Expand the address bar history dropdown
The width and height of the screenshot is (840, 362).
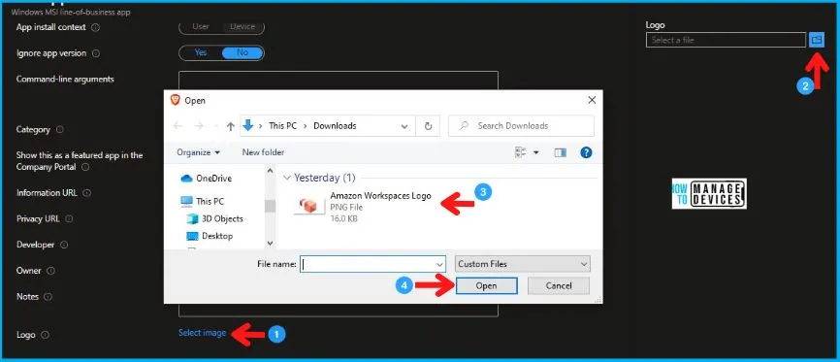[404, 126]
